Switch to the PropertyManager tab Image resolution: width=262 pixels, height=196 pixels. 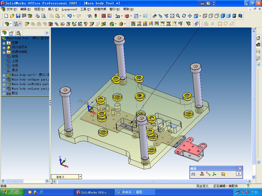point(11,33)
